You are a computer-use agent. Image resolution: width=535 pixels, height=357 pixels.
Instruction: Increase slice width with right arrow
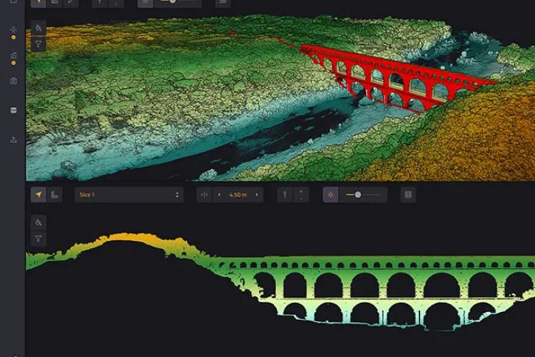click(257, 195)
